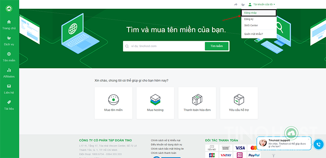Click the Internet Banking payment icon
326x158 pixels.
[226, 148]
